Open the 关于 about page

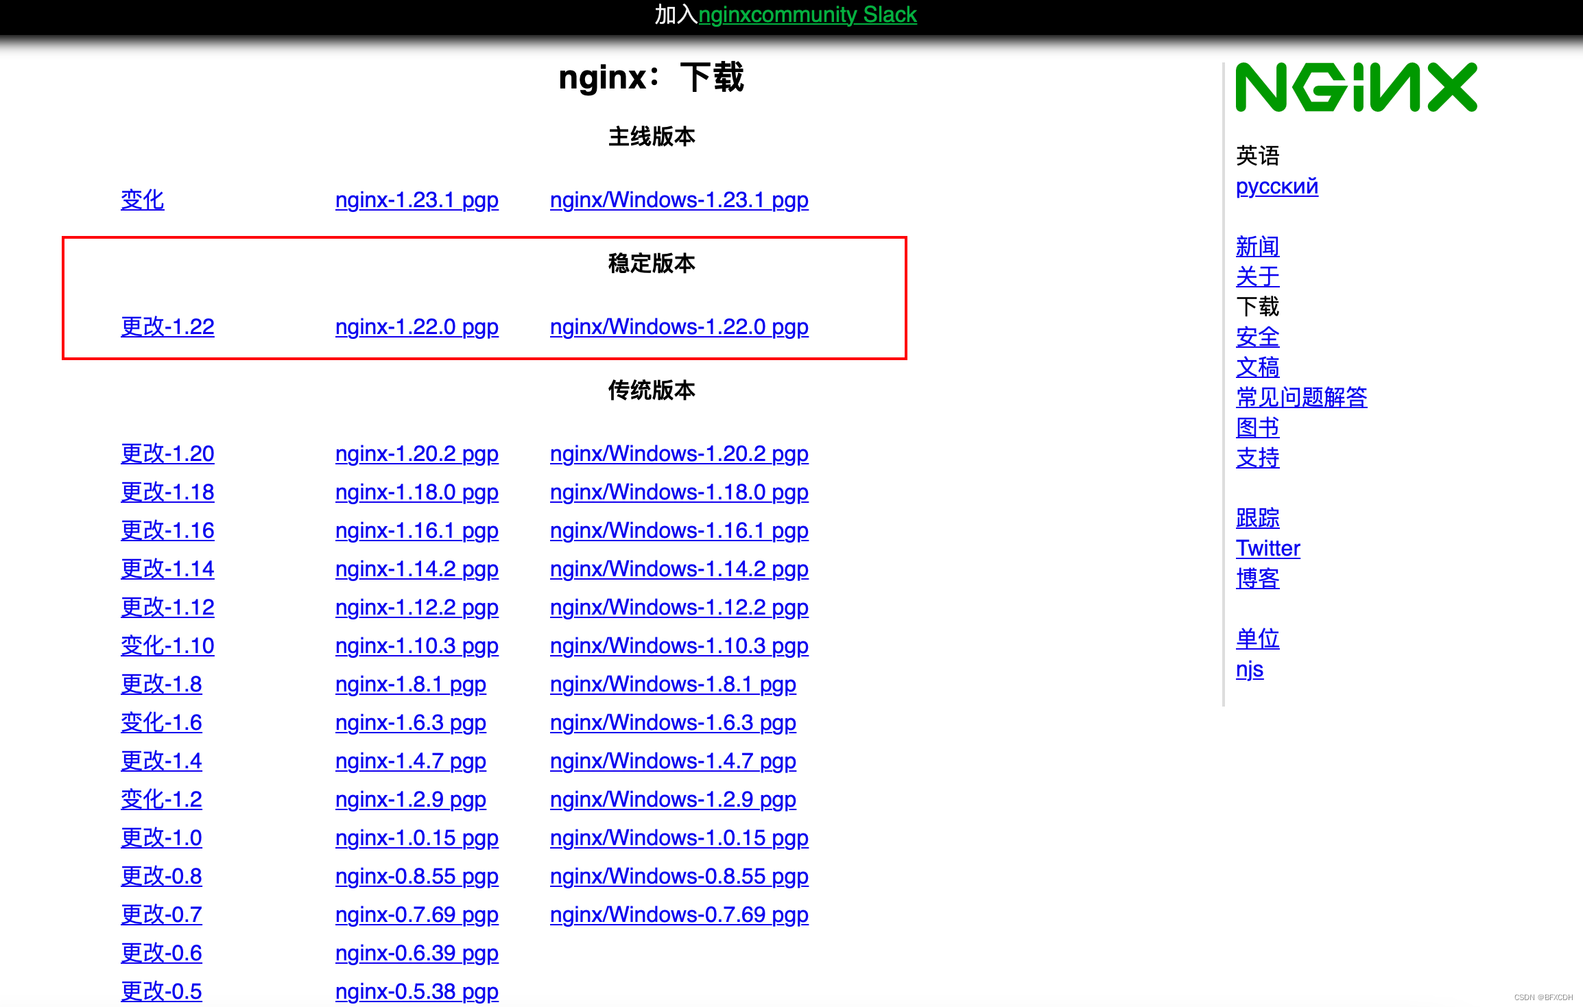point(1257,277)
